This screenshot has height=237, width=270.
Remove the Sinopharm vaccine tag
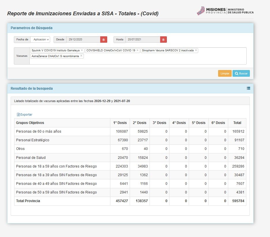pos(196,50)
